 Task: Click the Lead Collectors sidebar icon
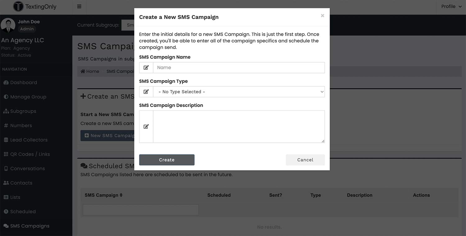tap(6, 139)
